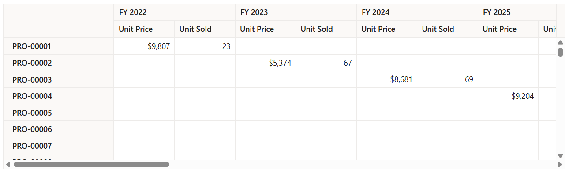Click the 67 units sold cell
Image resolution: width=569 pixels, height=173 pixels.
pos(326,63)
